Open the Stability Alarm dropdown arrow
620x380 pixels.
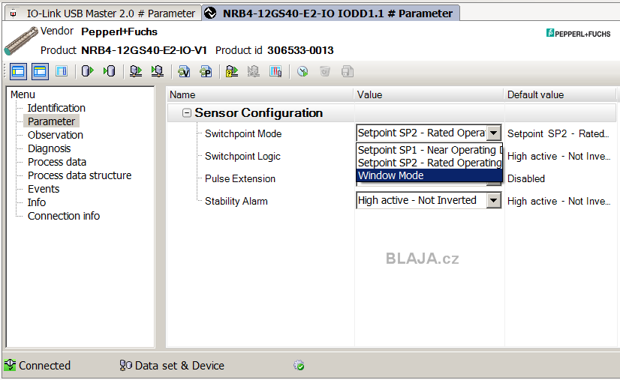coord(493,201)
